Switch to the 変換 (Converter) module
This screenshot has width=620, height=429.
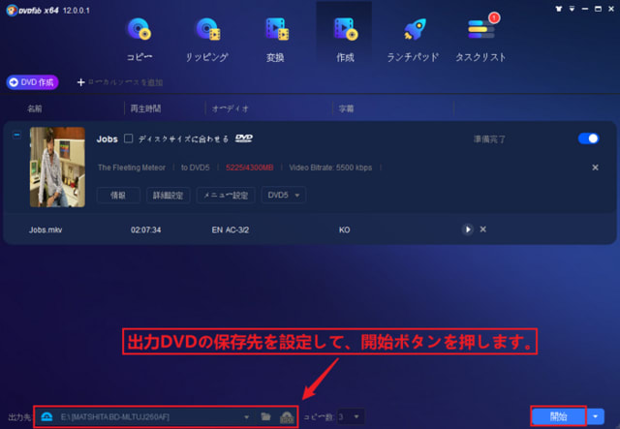coord(276,39)
